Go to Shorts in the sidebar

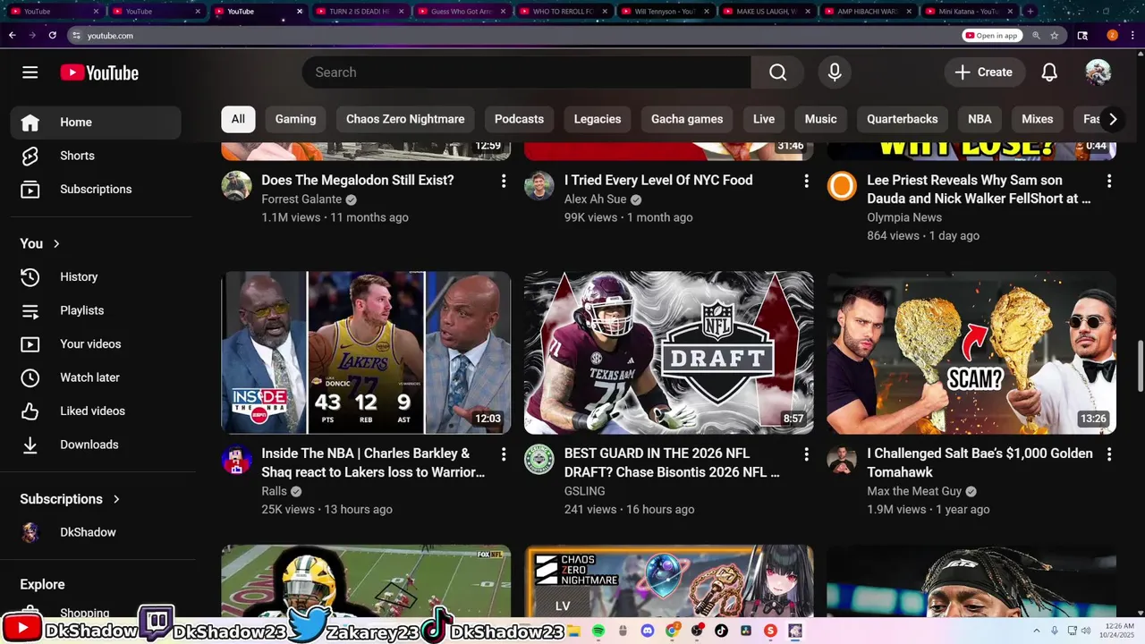96,156
